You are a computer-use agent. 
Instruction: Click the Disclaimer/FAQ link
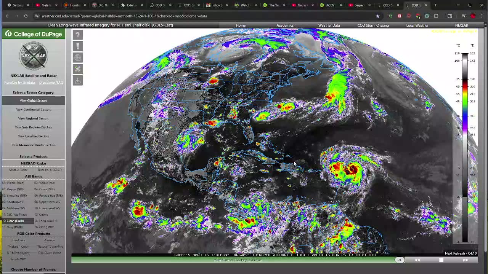point(51,83)
